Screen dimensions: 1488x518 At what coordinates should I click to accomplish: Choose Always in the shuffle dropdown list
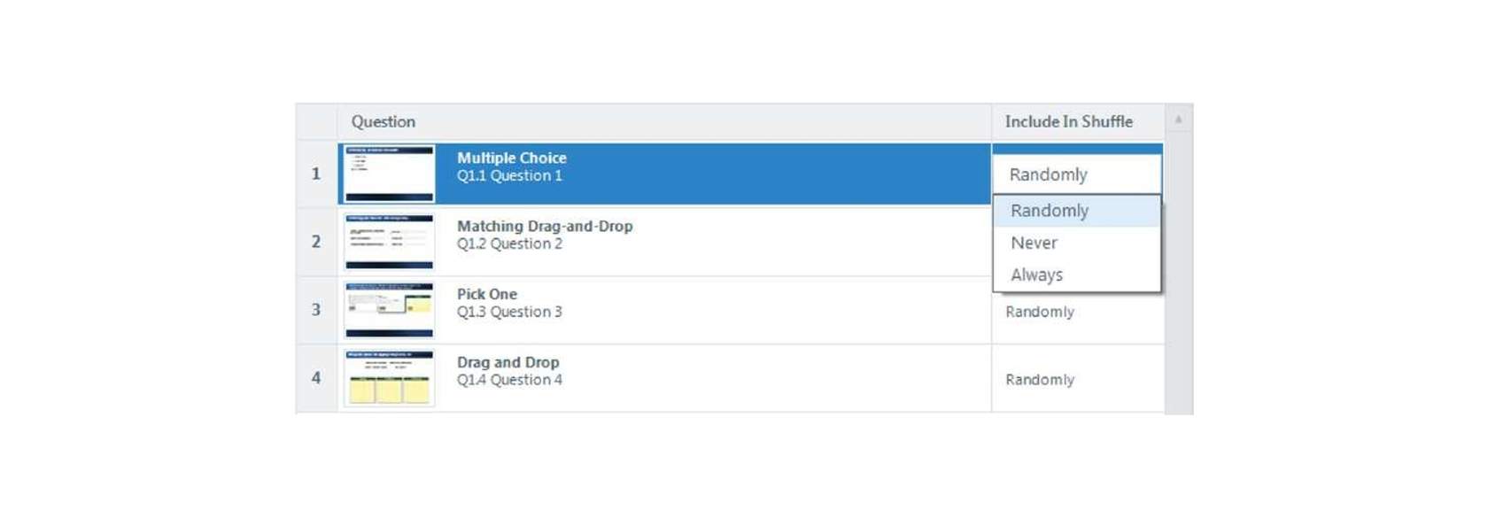[x=1076, y=274]
